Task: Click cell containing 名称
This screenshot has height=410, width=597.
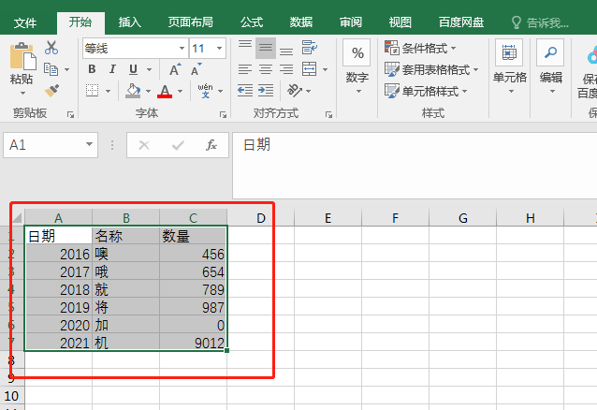Action: (125, 236)
